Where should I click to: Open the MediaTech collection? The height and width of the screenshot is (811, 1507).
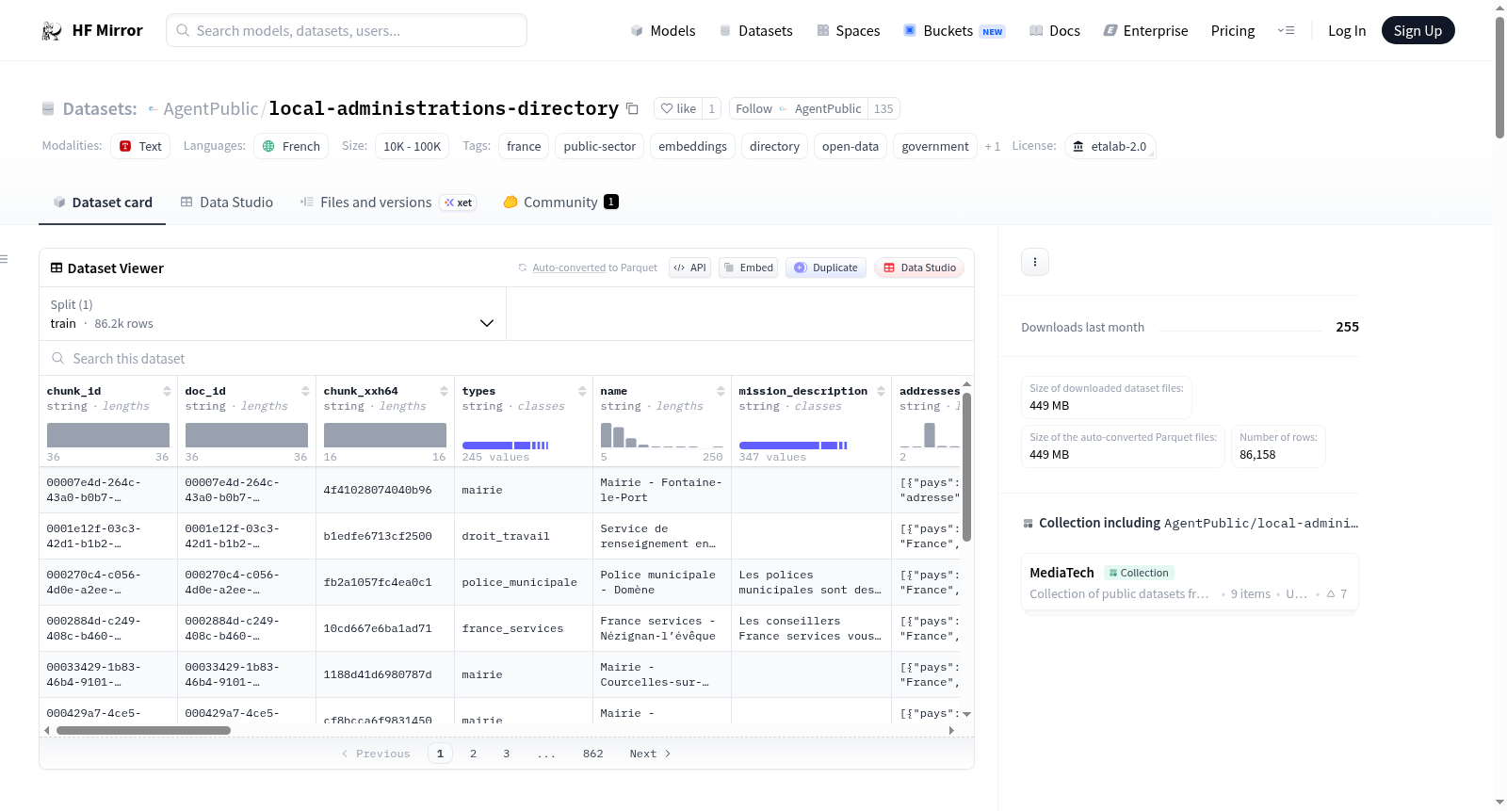[x=1190, y=583]
